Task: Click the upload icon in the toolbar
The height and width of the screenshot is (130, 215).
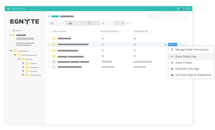Action: pyautogui.click(x=52, y=23)
